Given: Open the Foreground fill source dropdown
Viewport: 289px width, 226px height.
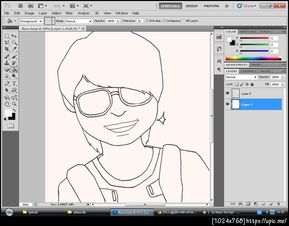Looking at the screenshot, I should coord(31,21).
